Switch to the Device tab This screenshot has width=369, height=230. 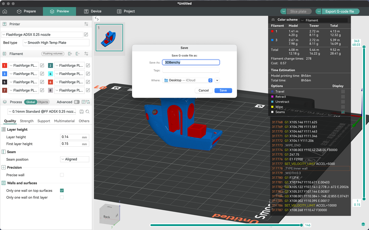tap(93, 11)
